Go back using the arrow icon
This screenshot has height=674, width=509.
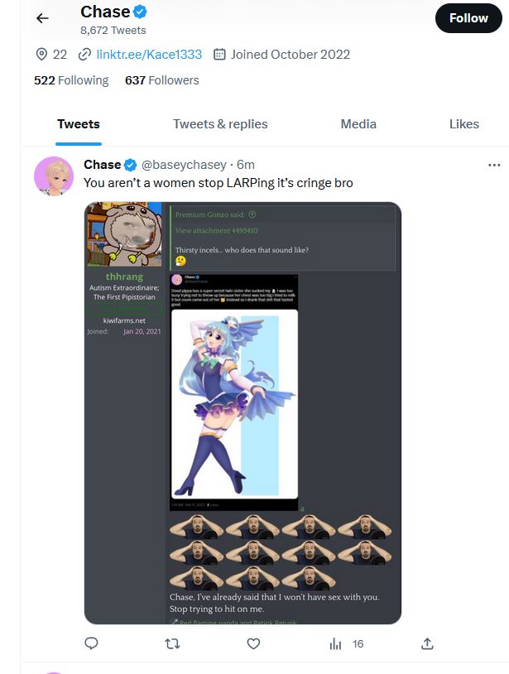click(x=42, y=18)
